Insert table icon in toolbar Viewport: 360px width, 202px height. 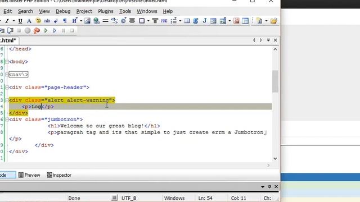pyautogui.click(x=187, y=21)
